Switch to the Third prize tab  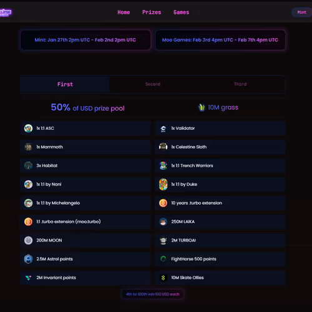(240, 84)
